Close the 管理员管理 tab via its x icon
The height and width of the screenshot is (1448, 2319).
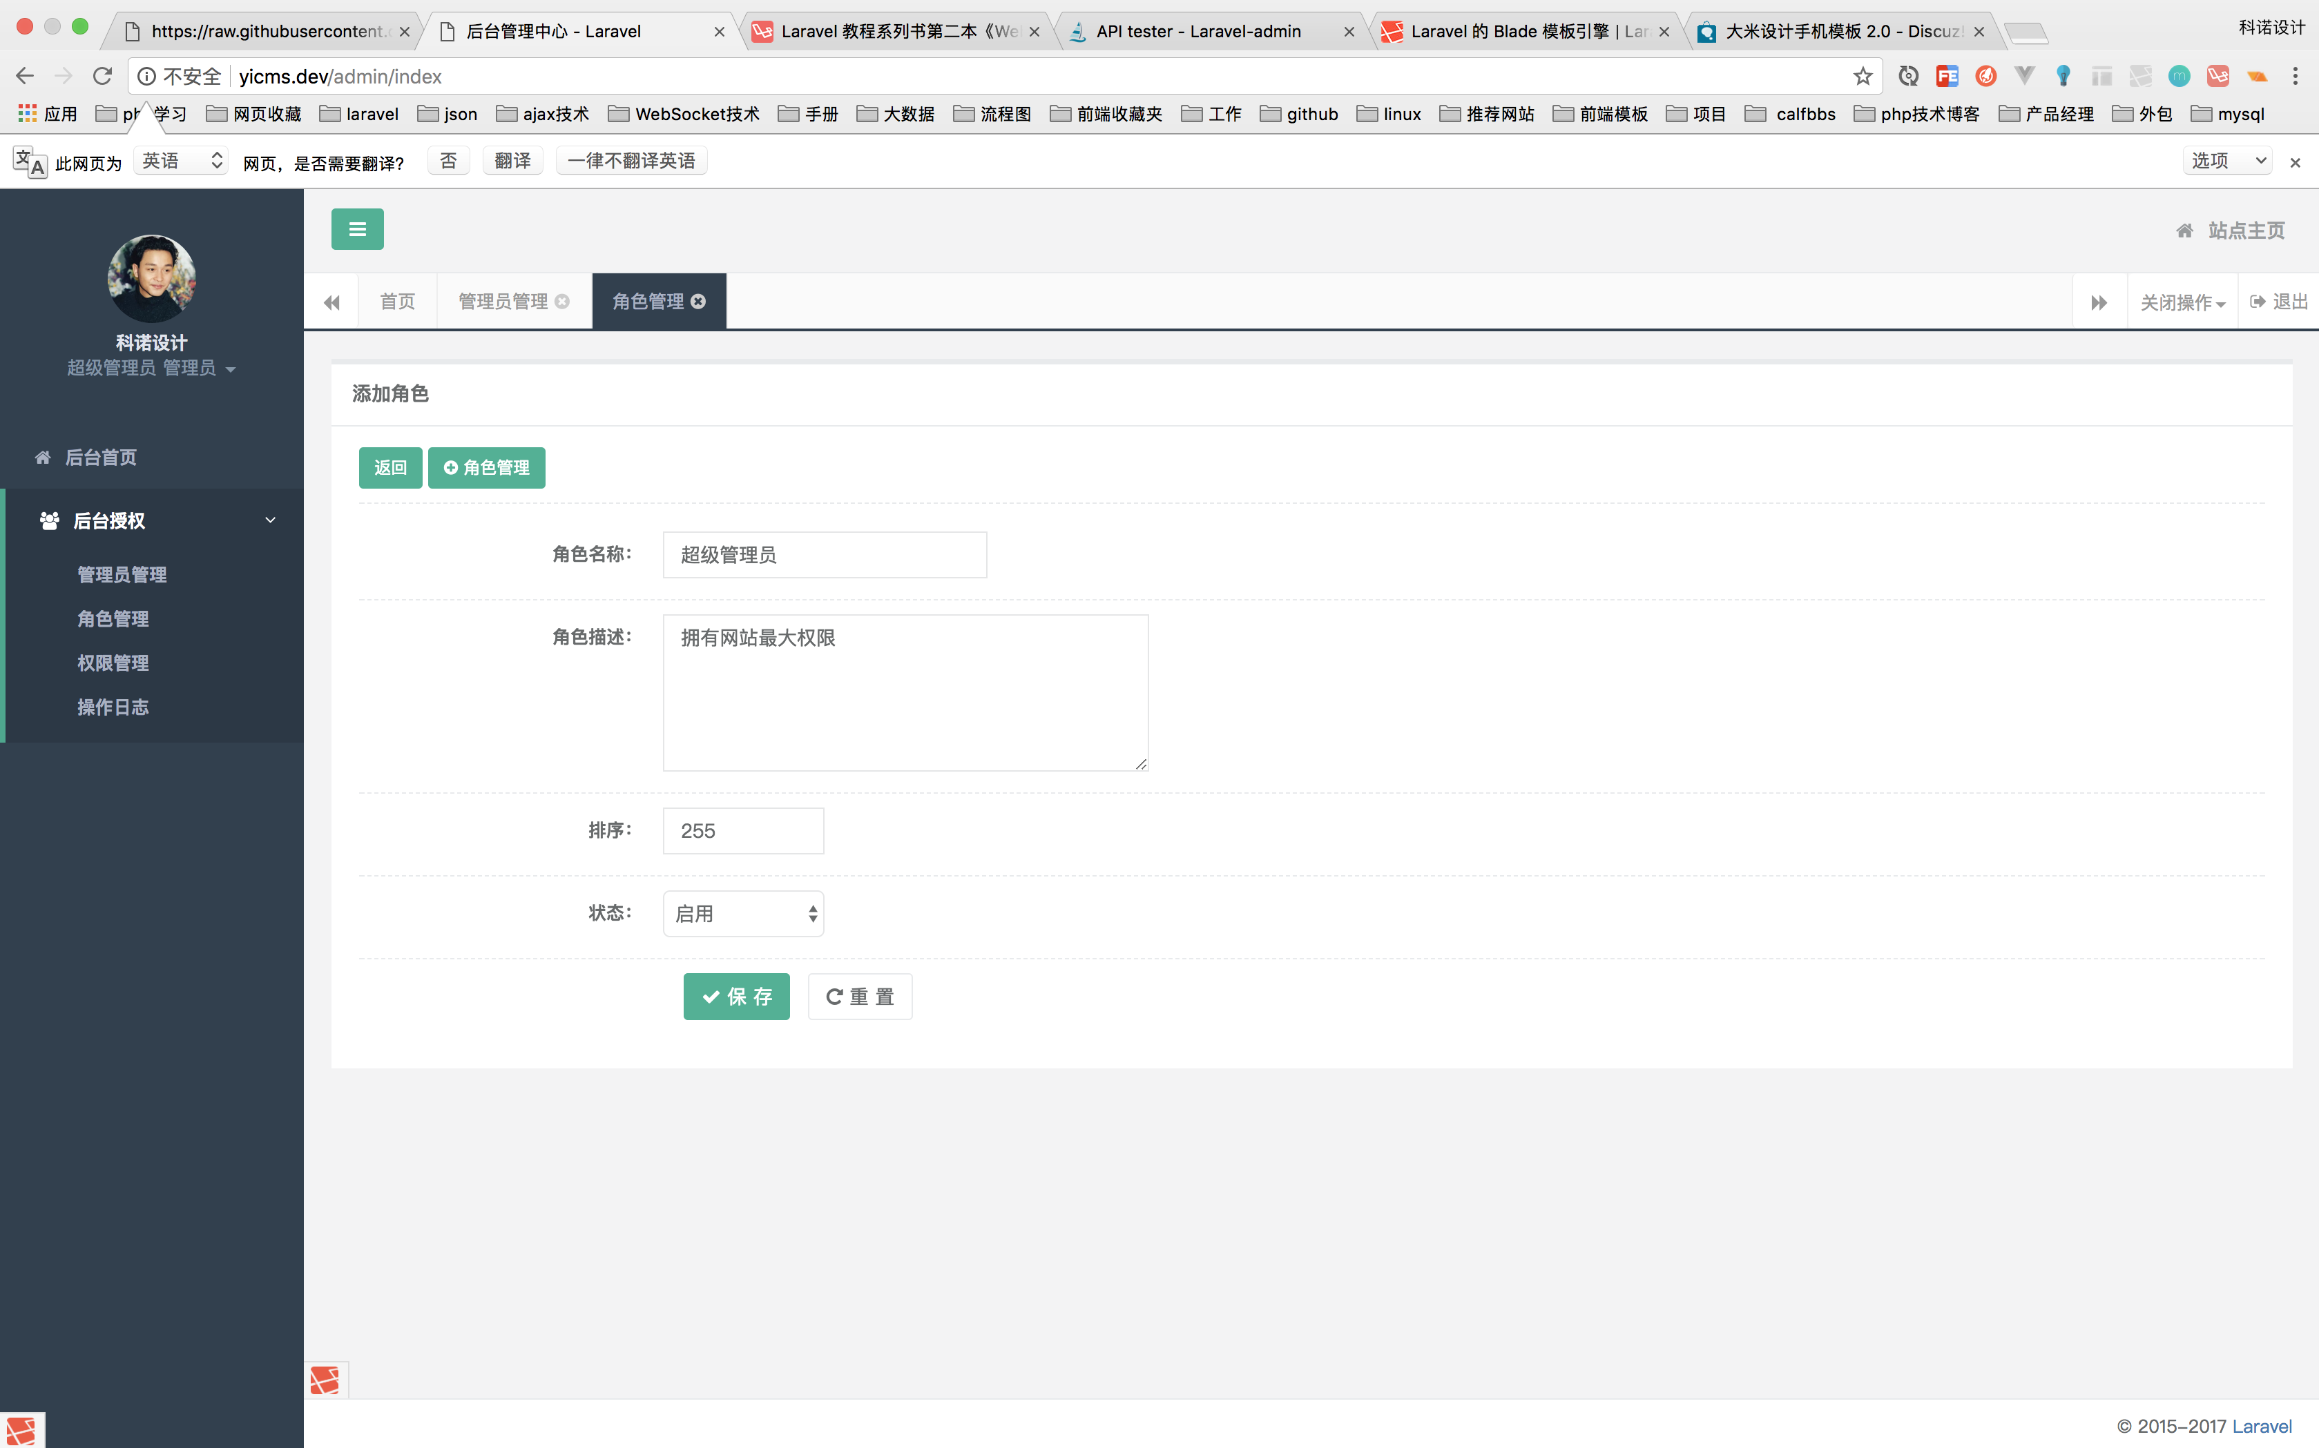pos(563,302)
